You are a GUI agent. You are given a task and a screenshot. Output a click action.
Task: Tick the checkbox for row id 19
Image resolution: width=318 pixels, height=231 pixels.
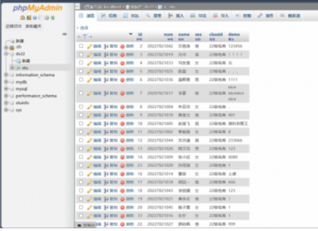pos(81,199)
